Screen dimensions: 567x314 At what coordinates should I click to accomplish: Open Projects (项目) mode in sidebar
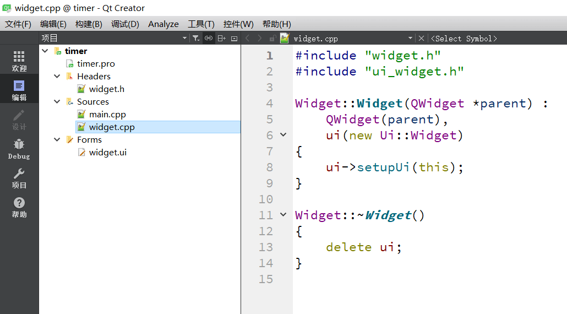19,178
